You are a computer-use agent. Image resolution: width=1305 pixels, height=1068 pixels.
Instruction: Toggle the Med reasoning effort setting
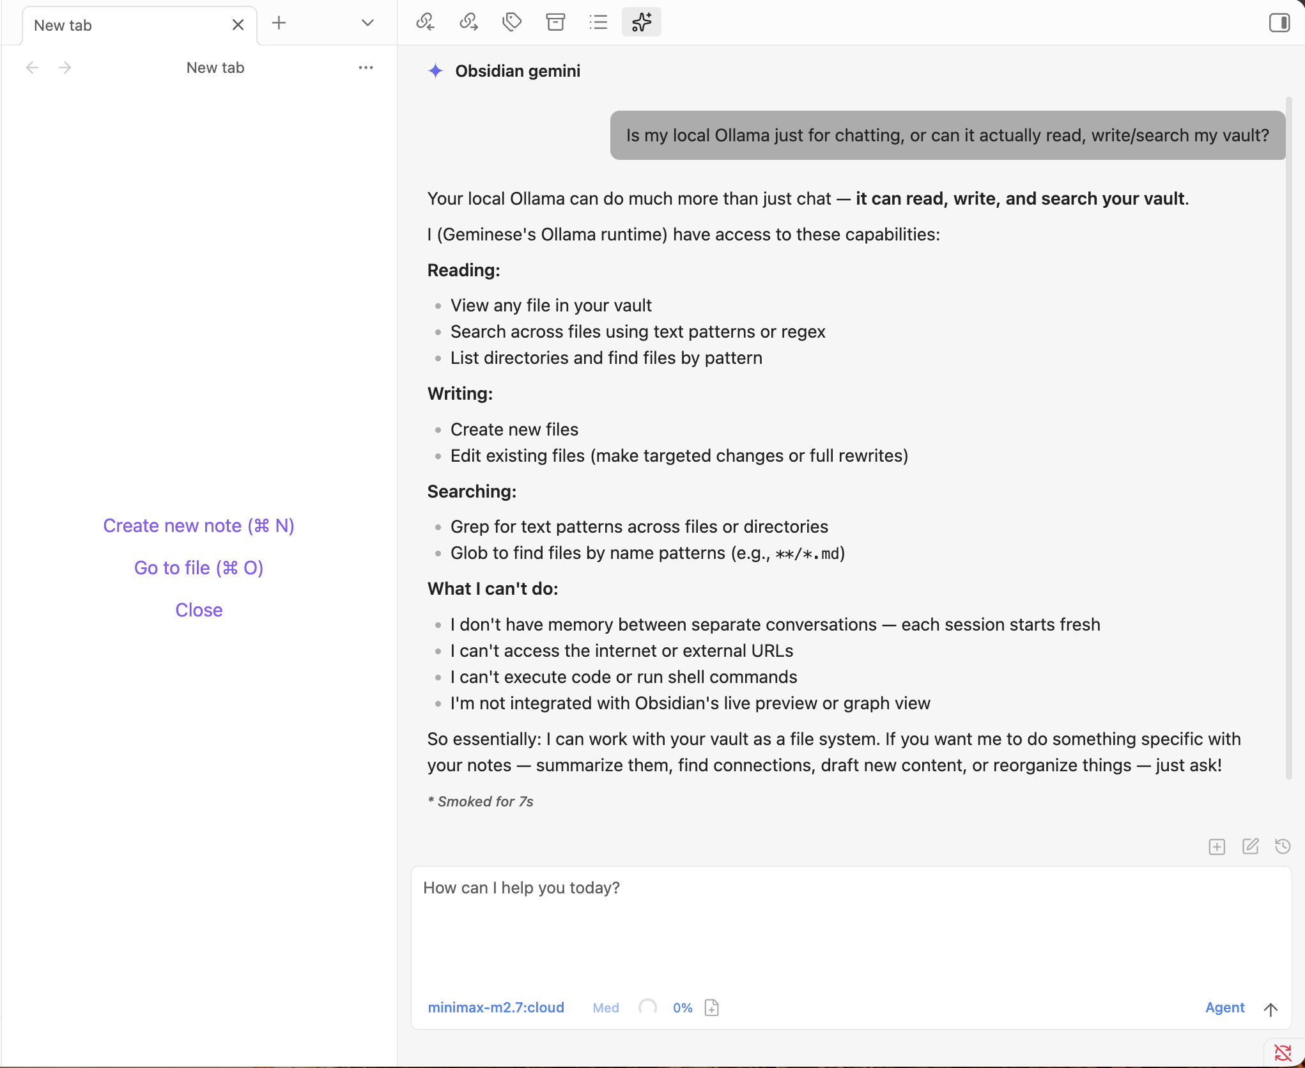point(605,1007)
